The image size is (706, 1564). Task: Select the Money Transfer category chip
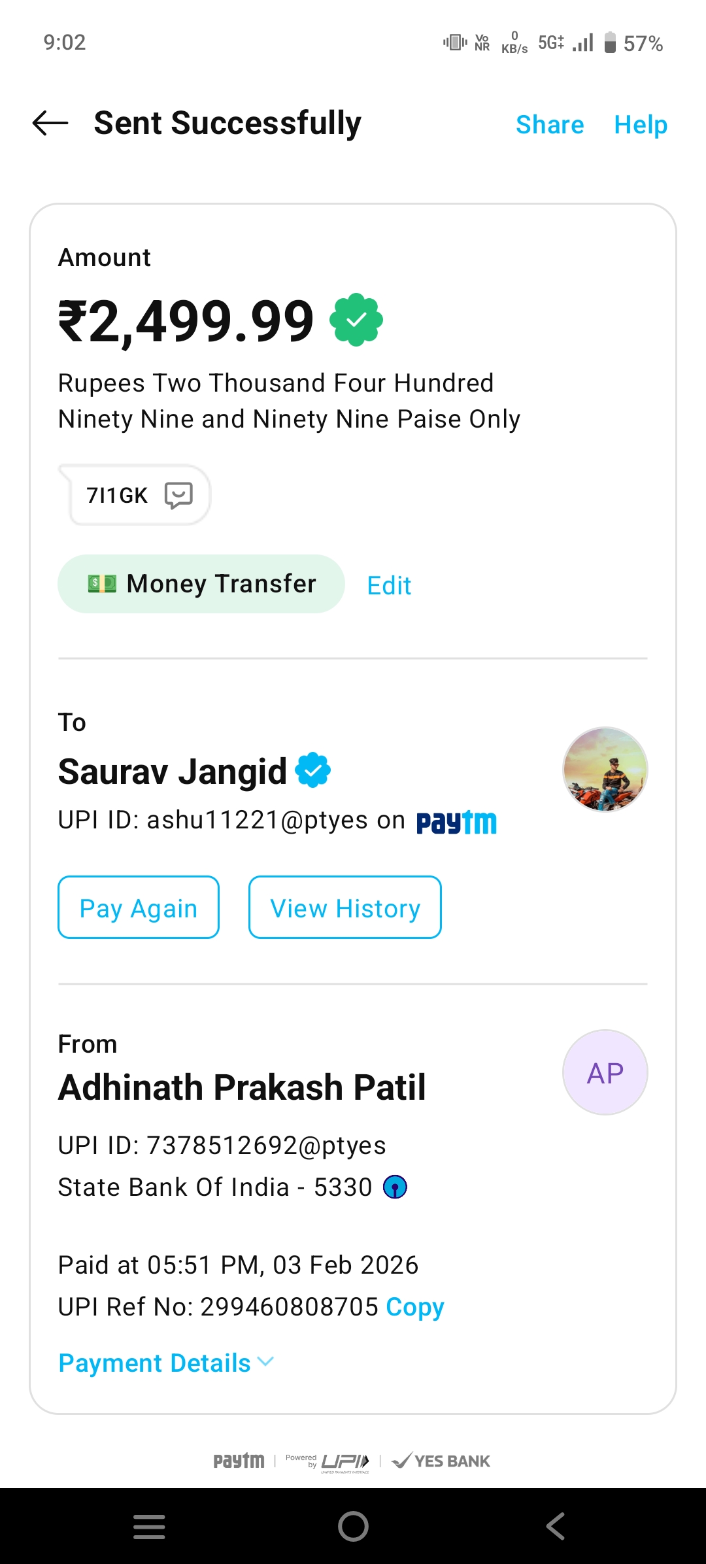pos(201,584)
